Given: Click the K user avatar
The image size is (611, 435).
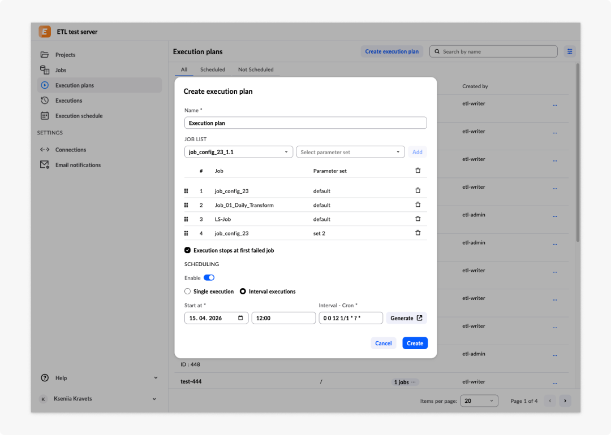Looking at the screenshot, I should point(43,399).
